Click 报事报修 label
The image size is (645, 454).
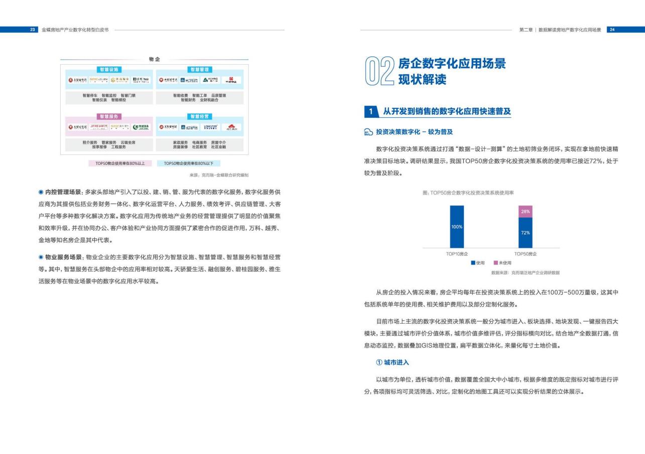pyautogui.click(x=100, y=147)
